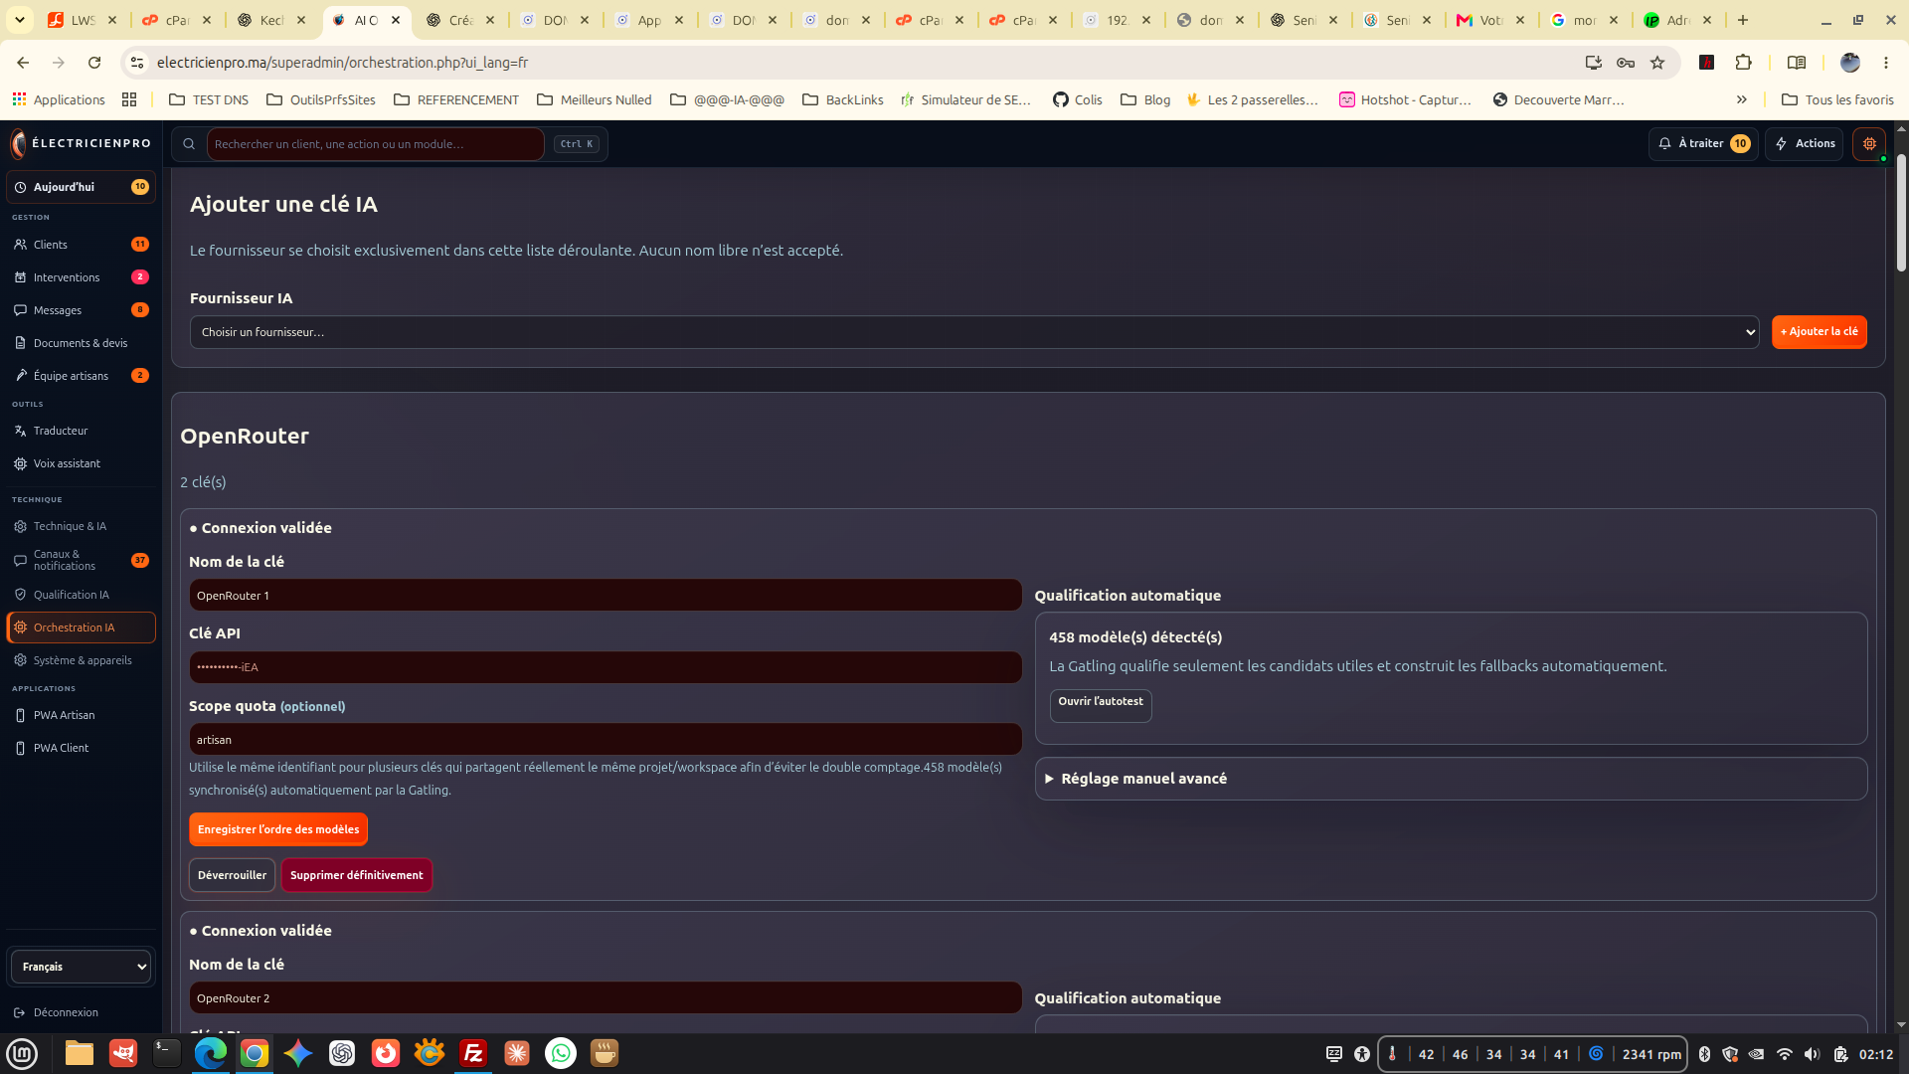Open the Technique & IA gear icon

[x=20, y=526]
